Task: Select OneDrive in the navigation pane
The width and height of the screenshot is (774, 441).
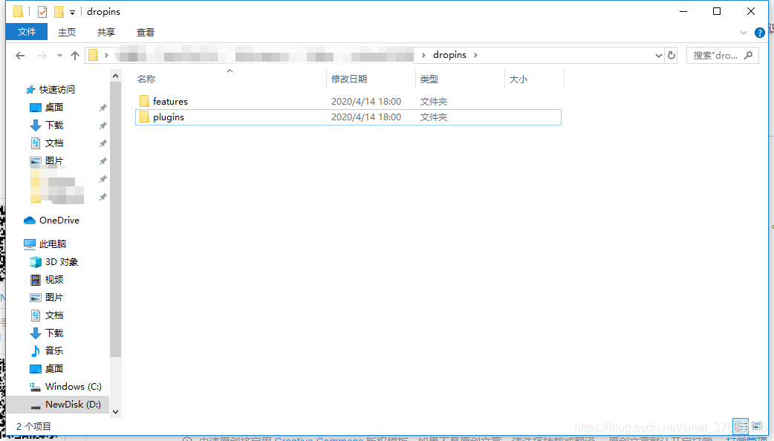Action: [x=59, y=220]
